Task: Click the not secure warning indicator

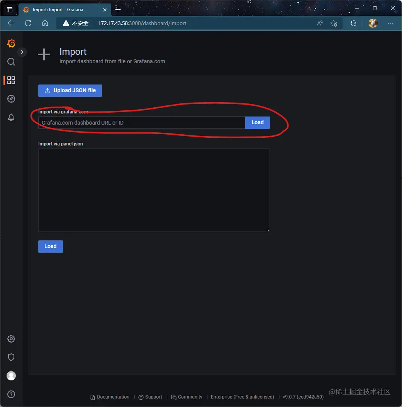Action: [x=76, y=24]
